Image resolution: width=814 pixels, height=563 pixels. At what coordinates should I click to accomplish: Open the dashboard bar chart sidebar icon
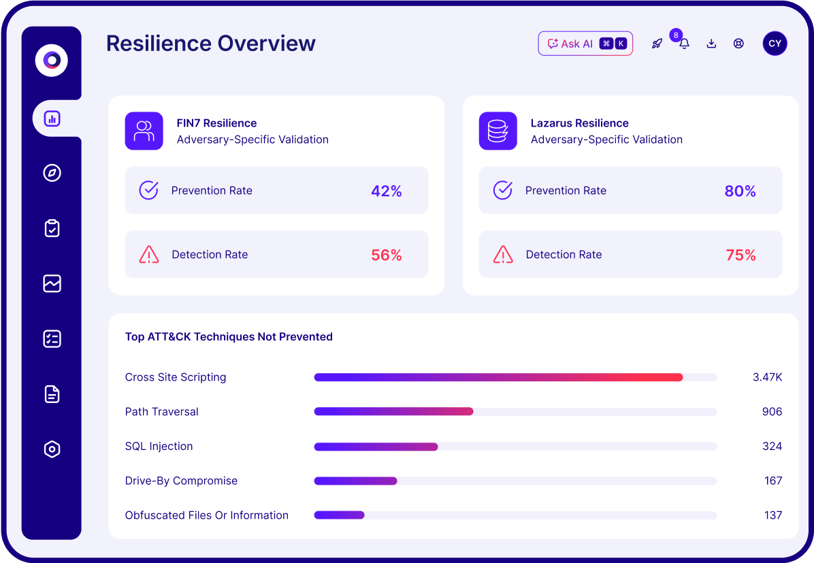point(52,118)
